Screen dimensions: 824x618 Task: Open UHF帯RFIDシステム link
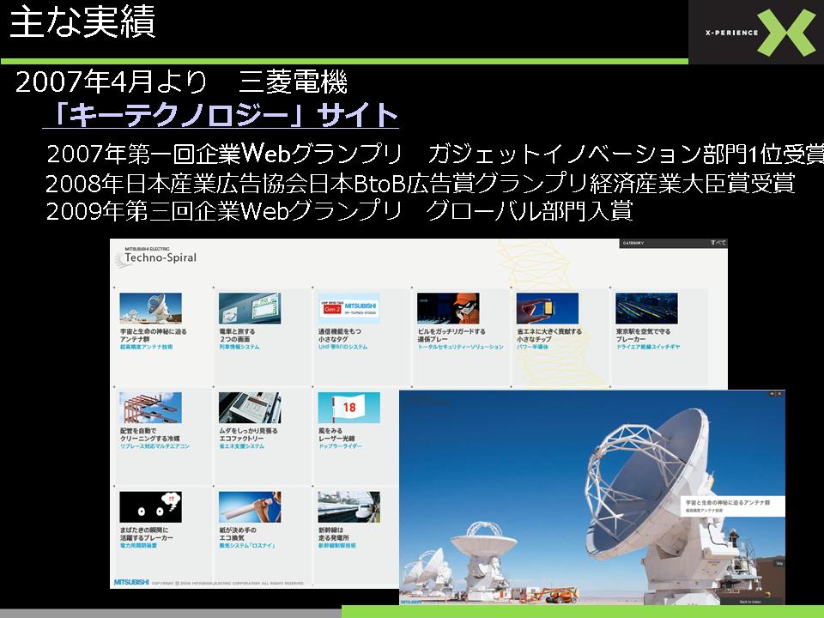pos(343,347)
